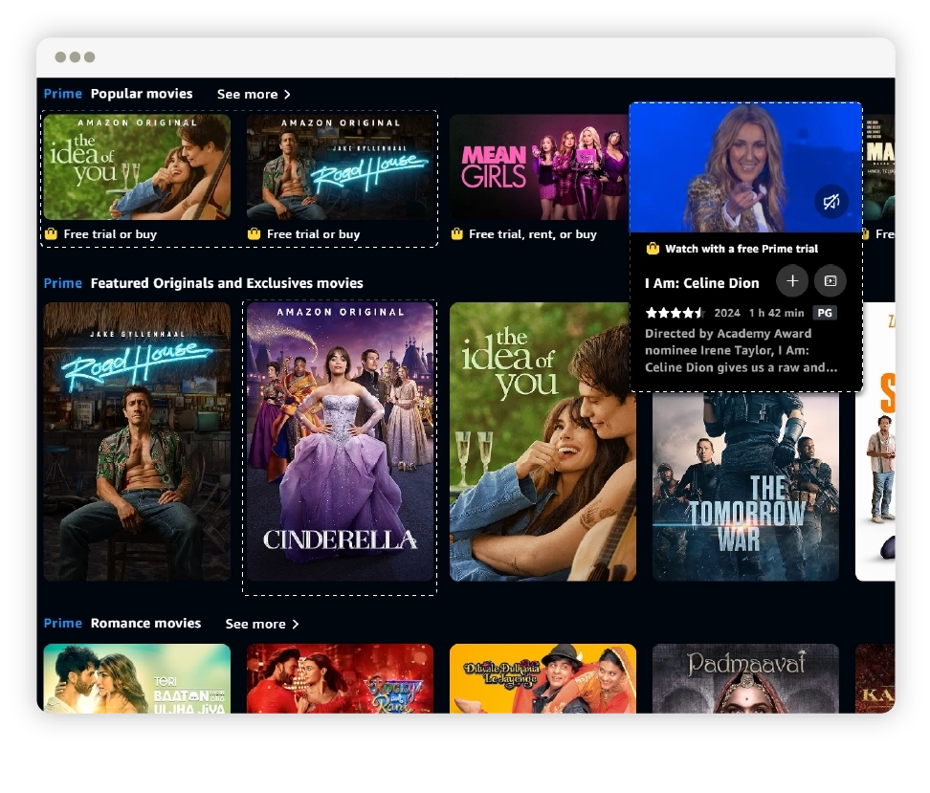Open Rocky Aur Rani thumbnail
The height and width of the screenshot is (793, 930).
click(340, 678)
